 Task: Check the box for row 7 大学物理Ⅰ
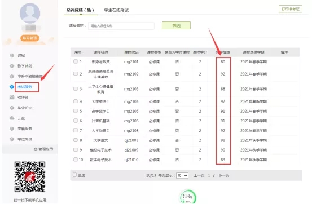pyautogui.click(x=76, y=130)
